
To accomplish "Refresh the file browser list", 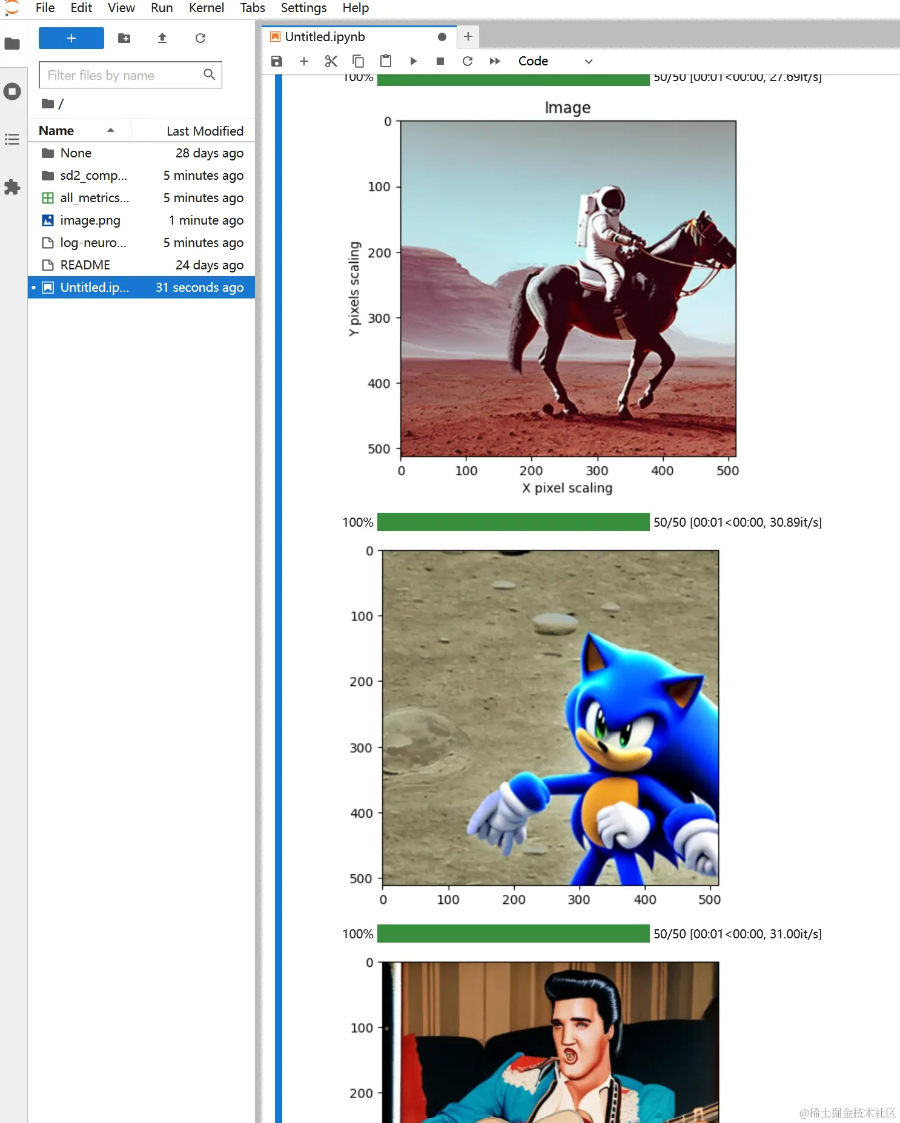I will pyautogui.click(x=200, y=38).
